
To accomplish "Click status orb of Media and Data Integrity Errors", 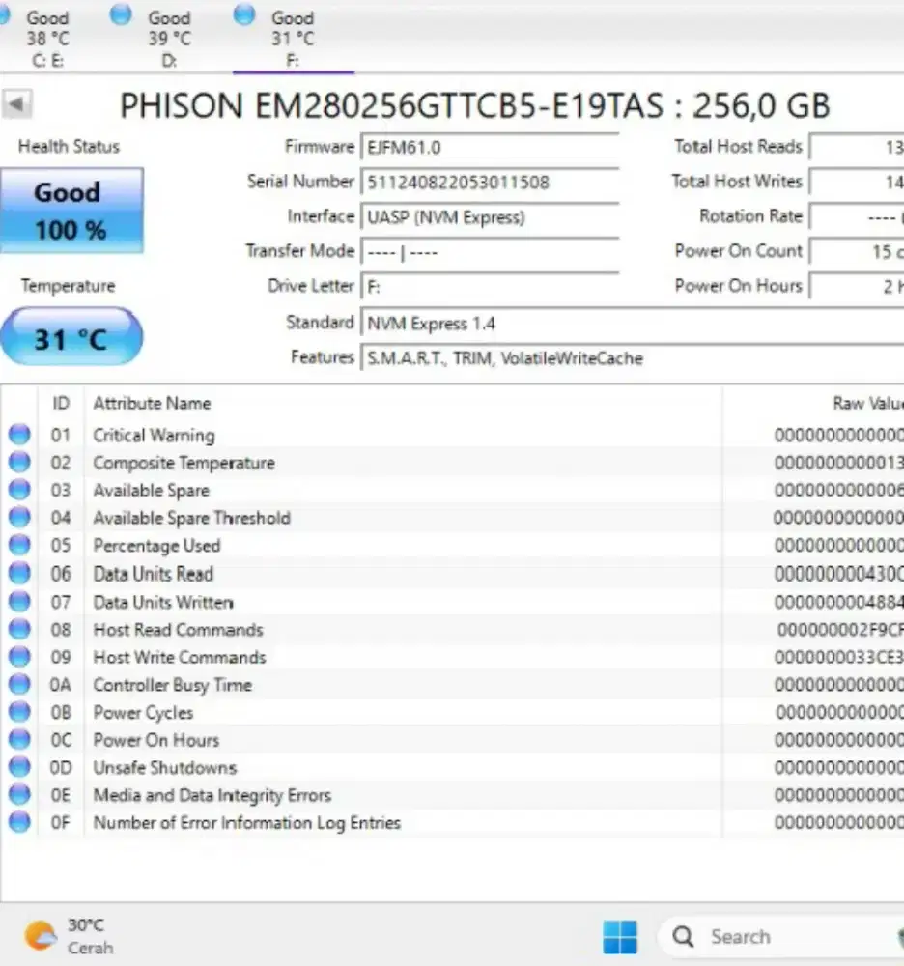I will coord(19,795).
